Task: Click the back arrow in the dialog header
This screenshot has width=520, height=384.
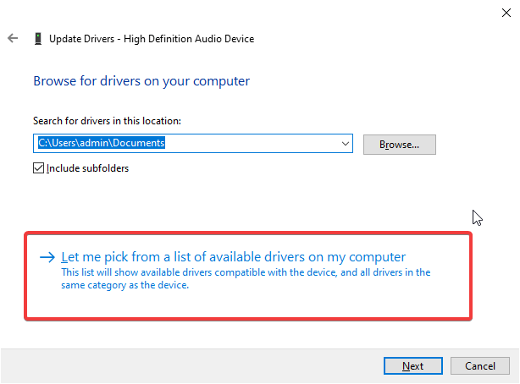Action: pos(13,39)
